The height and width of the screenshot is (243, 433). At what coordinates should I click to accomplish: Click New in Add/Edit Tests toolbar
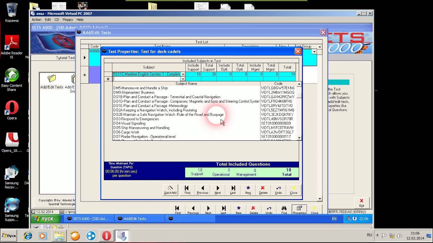pos(238,210)
